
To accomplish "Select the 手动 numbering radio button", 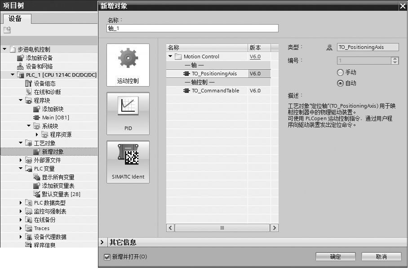I will pyautogui.click(x=340, y=72).
